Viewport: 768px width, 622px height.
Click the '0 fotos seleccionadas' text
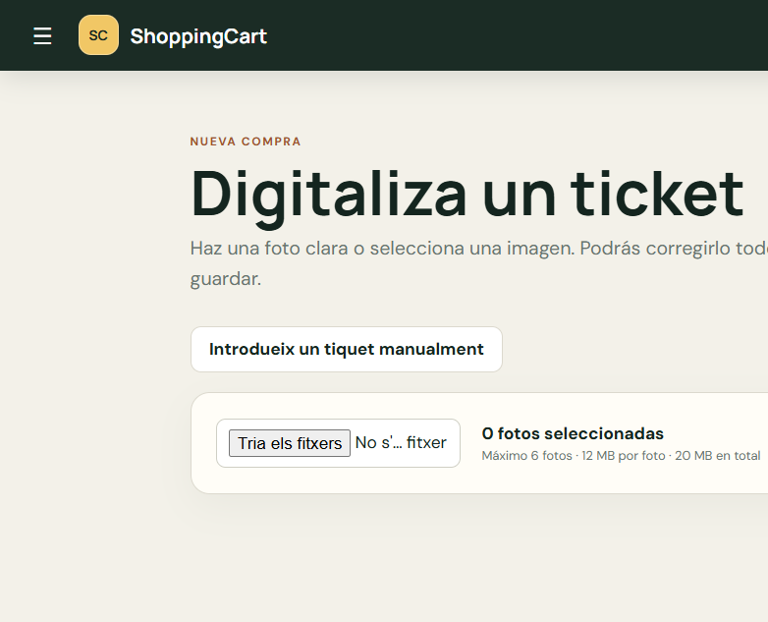(x=573, y=433)
